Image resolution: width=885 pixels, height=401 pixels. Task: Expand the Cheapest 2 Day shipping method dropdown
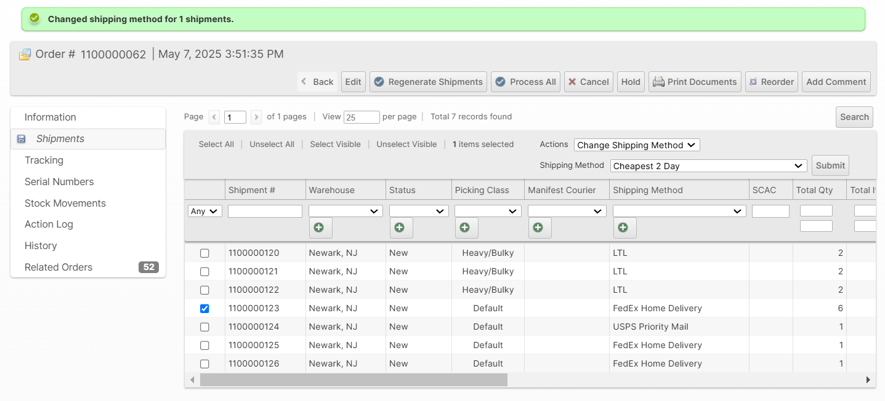708,166
